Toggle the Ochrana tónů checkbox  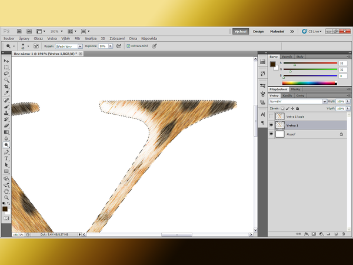[128, 45]
